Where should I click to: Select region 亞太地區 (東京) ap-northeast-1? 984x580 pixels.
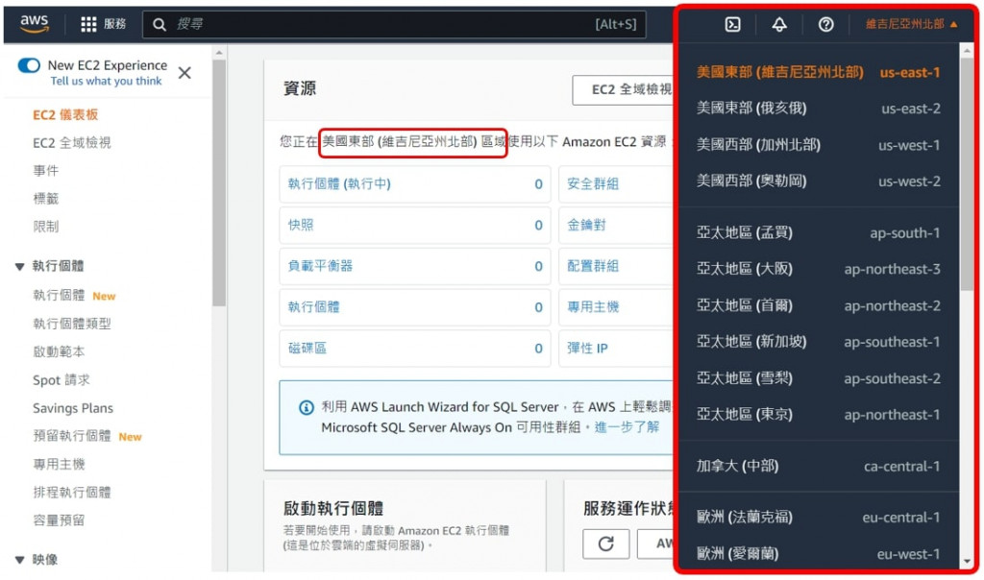[x=819, y=415]
